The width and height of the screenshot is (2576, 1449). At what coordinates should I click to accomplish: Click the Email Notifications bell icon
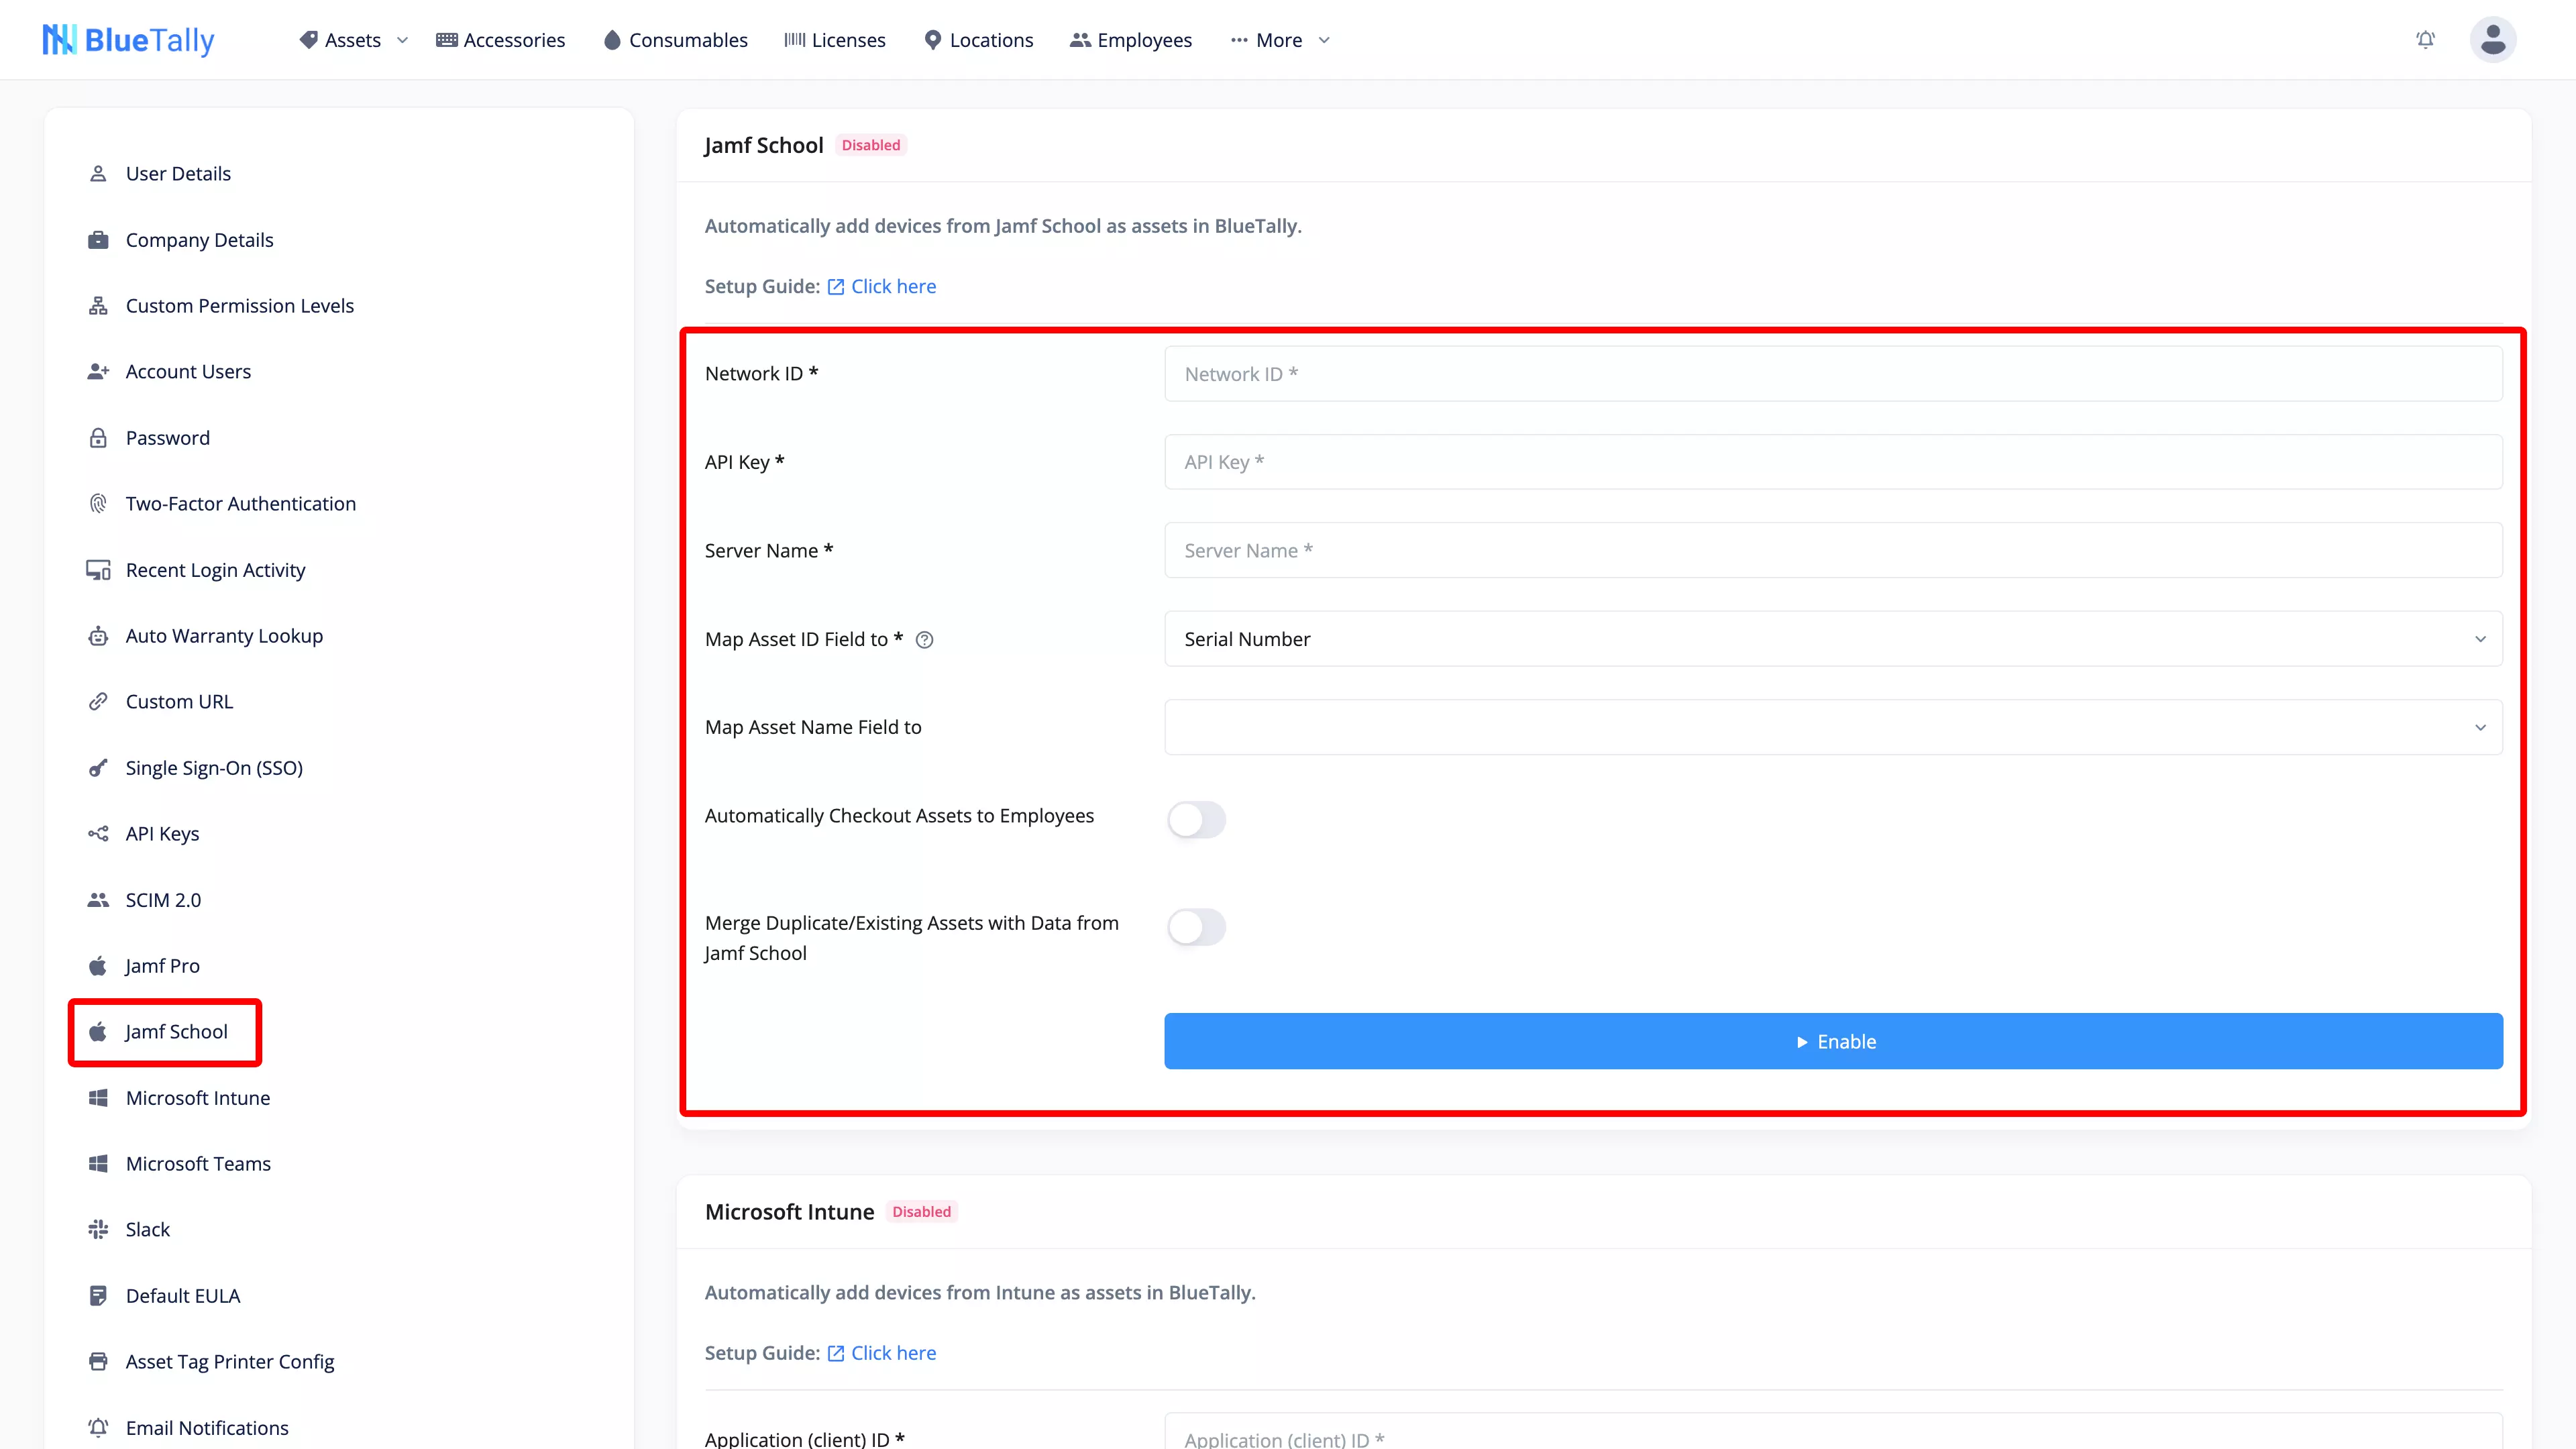click(98, 1428)
